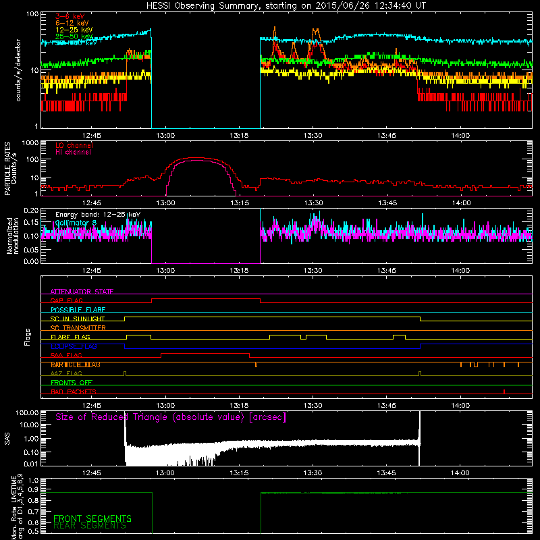Click "14:00" tick under the Flags plot

click(460, 406)
